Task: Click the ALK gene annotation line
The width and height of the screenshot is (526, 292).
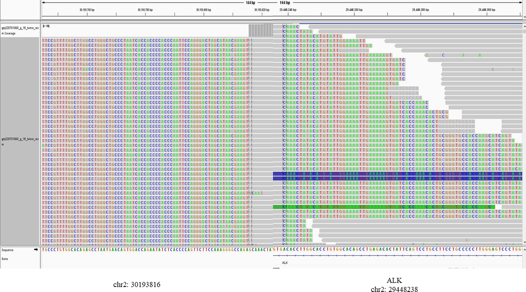Action: (398, 255)
